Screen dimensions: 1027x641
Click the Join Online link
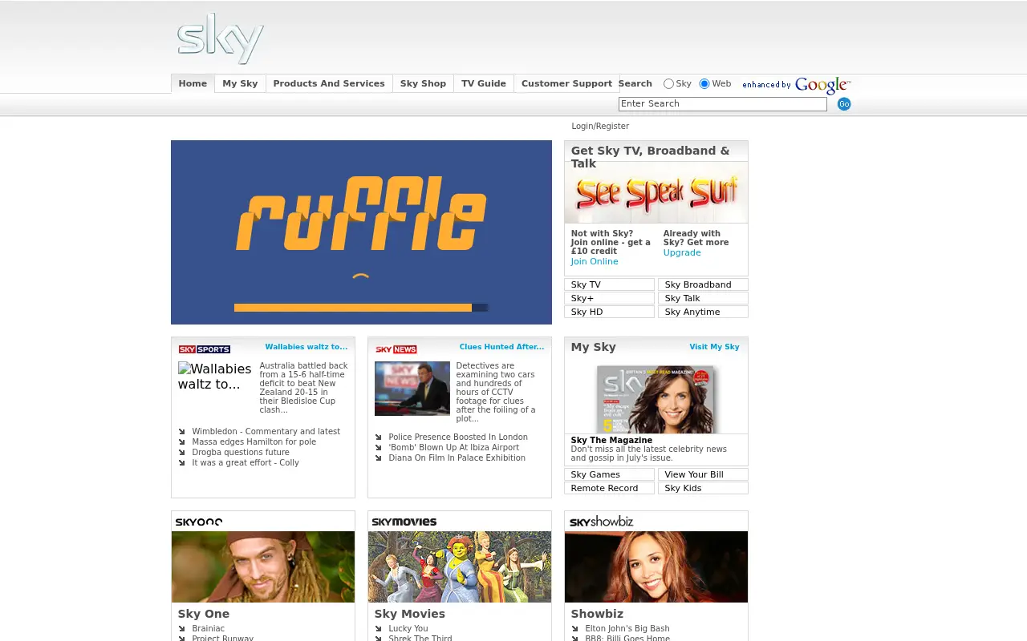595,262
